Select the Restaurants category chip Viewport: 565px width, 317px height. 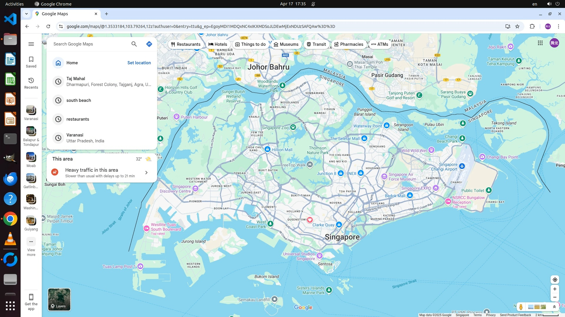(x=186, y=44)
